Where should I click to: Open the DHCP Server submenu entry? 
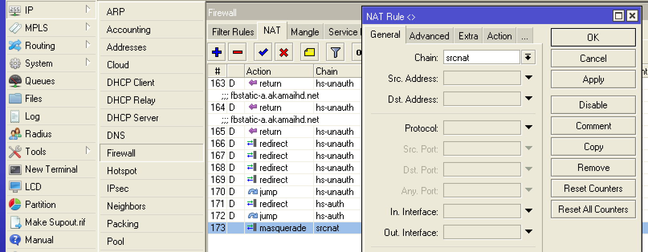[152, 118]
